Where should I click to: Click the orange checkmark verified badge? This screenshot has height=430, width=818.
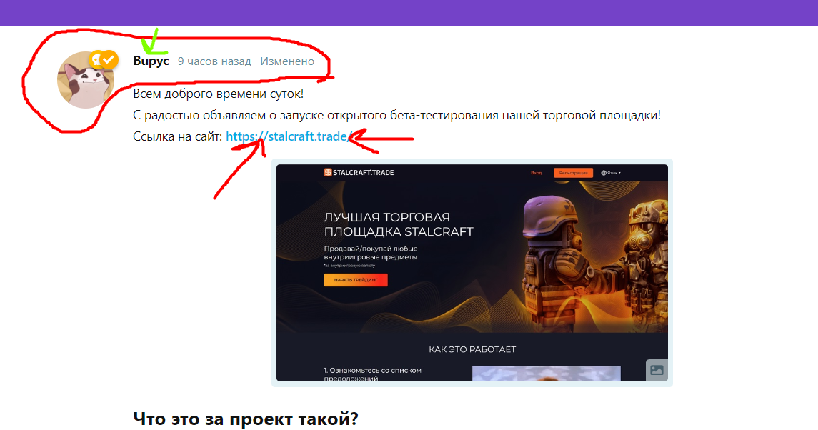(109, 60)
